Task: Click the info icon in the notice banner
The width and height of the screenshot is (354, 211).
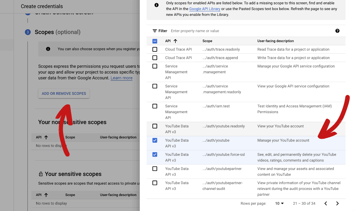Action: (x=157, y=5)
